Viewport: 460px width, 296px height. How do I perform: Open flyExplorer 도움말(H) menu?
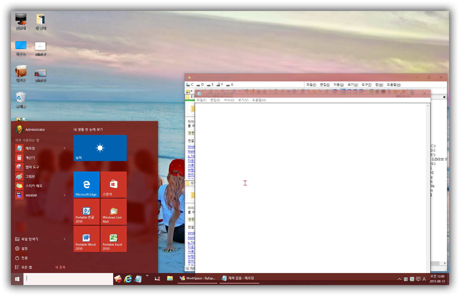click(x=394, y=85)
